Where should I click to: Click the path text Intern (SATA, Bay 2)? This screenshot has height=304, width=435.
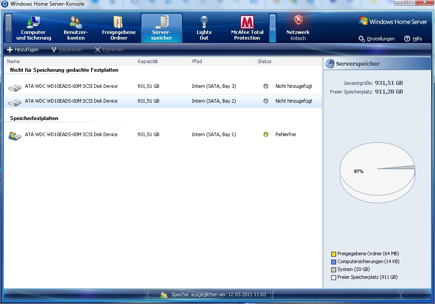tap(214, 101)
